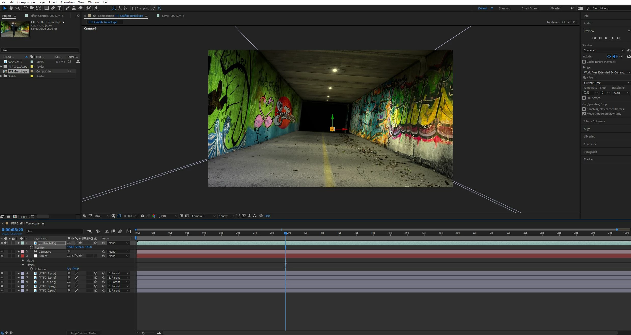Take a snapshot with camera icon
Image resolution: width=631 pixels, height=335 pixels.
pos(143,216)
